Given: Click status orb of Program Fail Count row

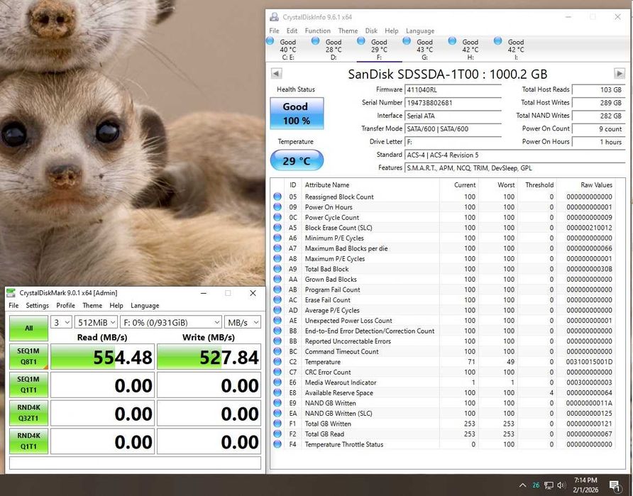Looking at the screenshot, I should (277, 290).
